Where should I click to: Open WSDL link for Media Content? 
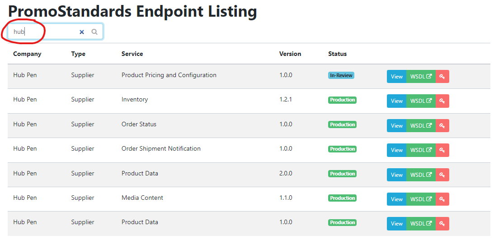pos(420,199)
